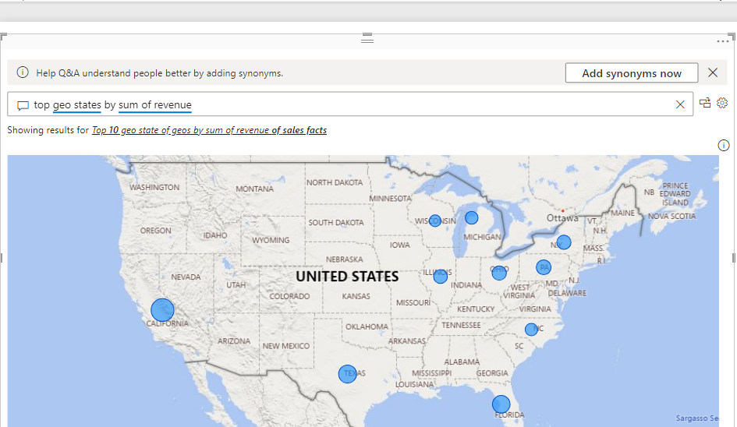Image resolution: width=737 pixels, height=427 pixels.
Task: Click the Add synonyms now button
Action: point(631,72)
